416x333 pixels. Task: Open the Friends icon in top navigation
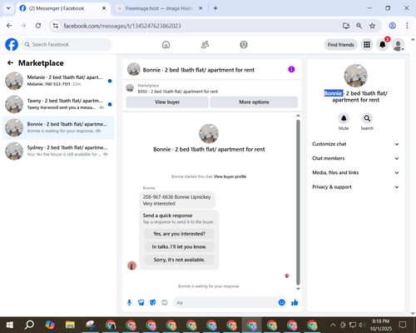click(205, 44)
